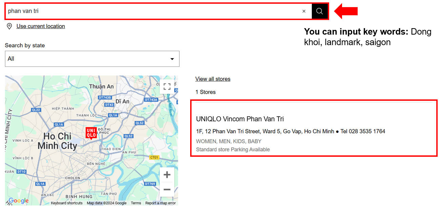This screenshot has height=209, width=439.
Task: Click Report a map error link
Action: 160,203
